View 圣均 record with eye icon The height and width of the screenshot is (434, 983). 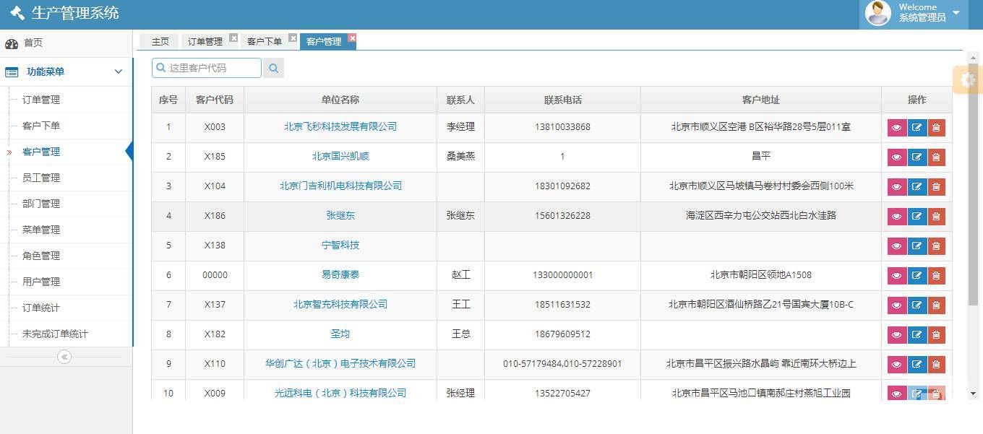[896, 335]
